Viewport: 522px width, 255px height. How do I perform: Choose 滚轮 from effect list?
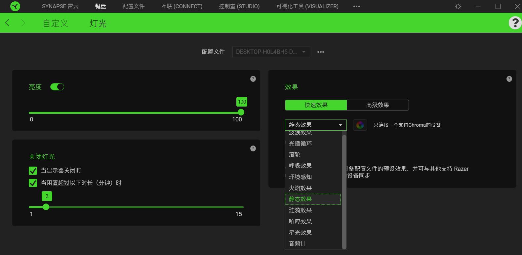(313, 154)
